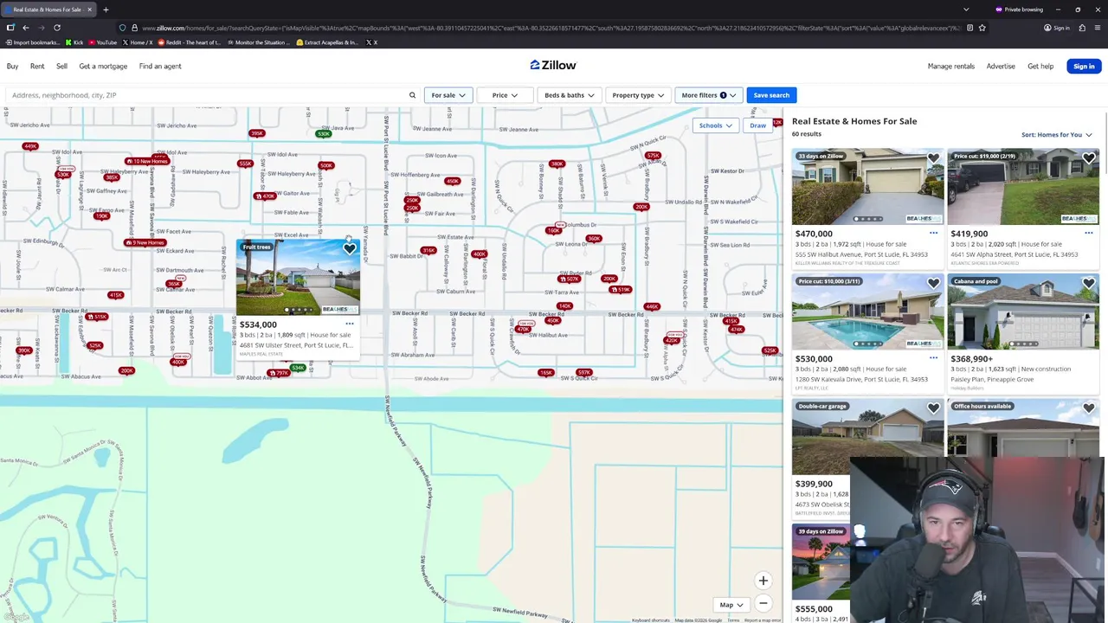Screen dimensions: 1108x623
Task: Open the Fruit trees map popup photo
Action: pyautogui.click(x=298, y=279)
